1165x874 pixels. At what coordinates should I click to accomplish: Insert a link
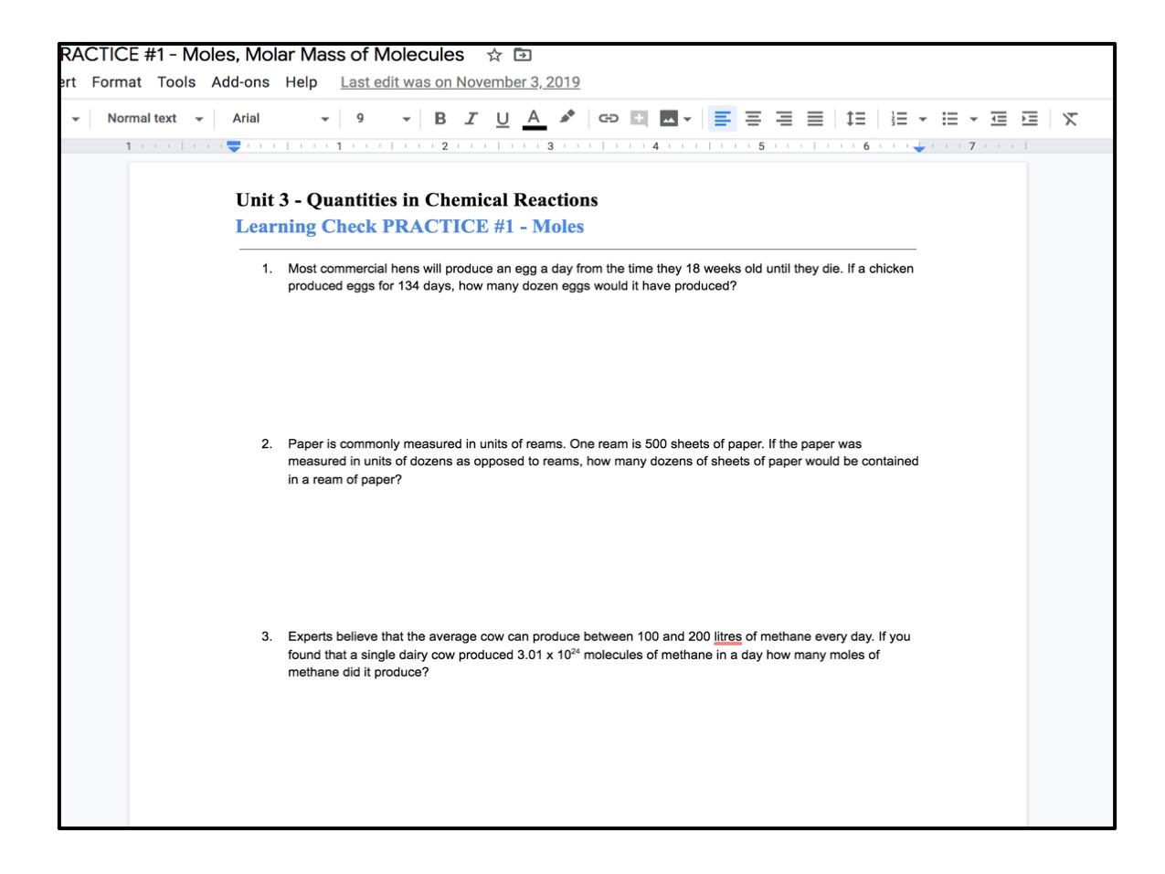[x=609, y=118]
